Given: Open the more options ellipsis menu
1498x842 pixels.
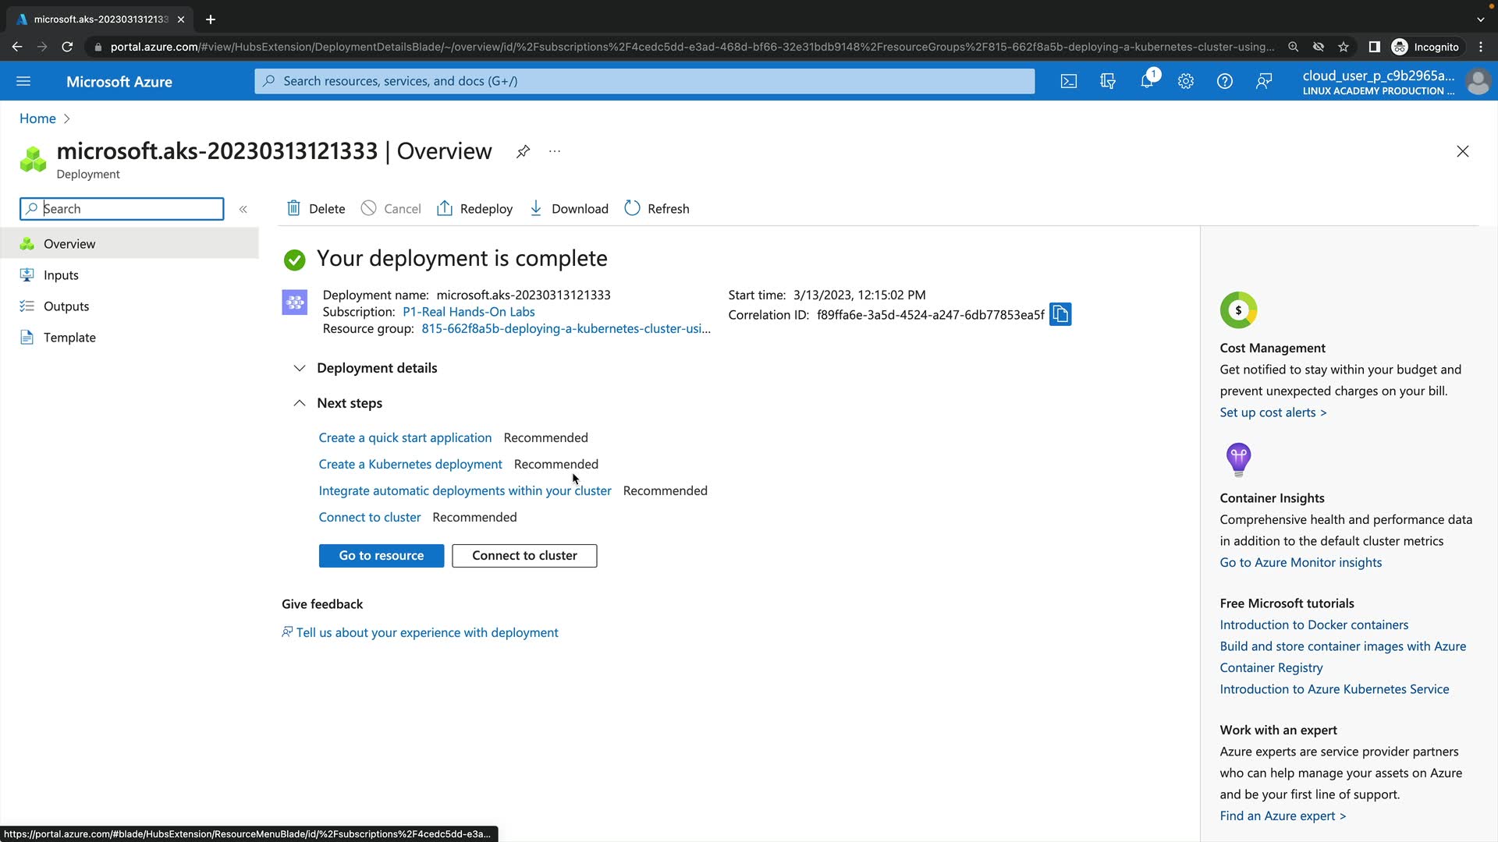Looking at the screenshot, I should click(x=555, y=151).
